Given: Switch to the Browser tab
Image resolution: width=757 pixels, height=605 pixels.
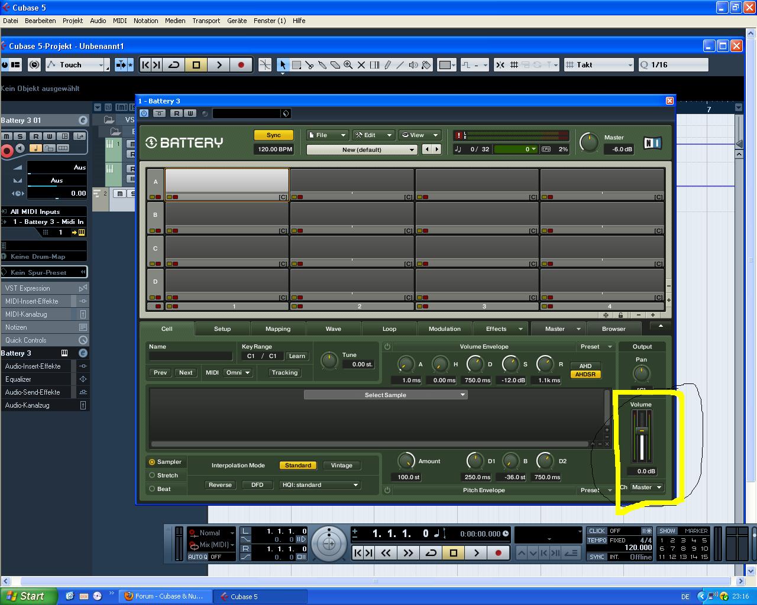Looking at the screenshot, I should click(x=614, y=329).
